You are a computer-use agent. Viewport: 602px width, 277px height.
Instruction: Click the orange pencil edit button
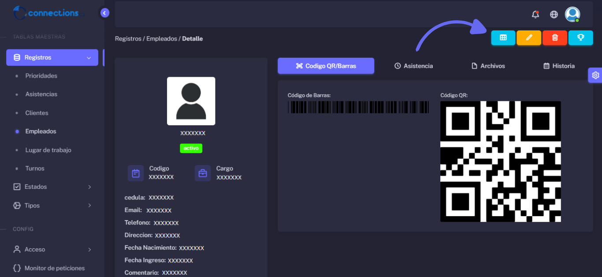tap(529, 37)
